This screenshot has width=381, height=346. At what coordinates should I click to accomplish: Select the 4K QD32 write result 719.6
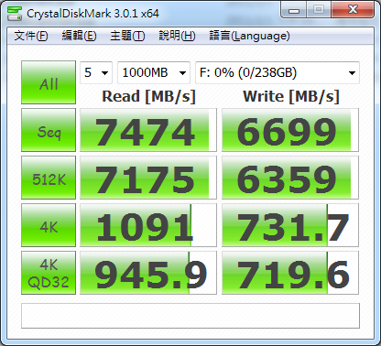tap(290, 273)
